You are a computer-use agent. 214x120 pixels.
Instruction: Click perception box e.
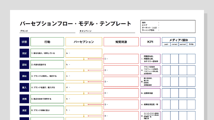point(84,99)
